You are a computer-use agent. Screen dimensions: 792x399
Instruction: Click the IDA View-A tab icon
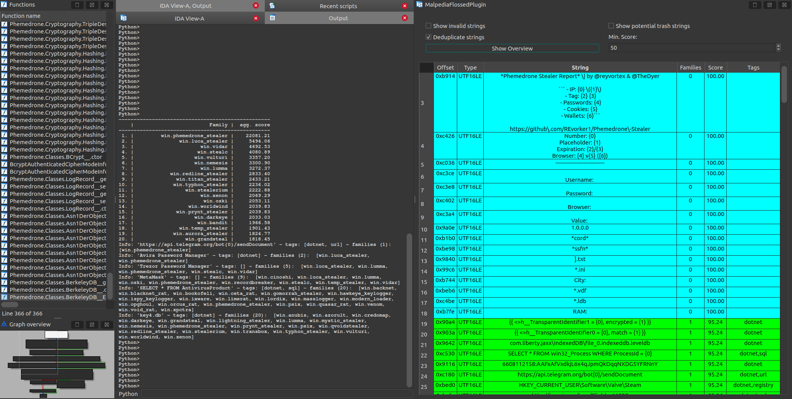[x=124, y=18]
